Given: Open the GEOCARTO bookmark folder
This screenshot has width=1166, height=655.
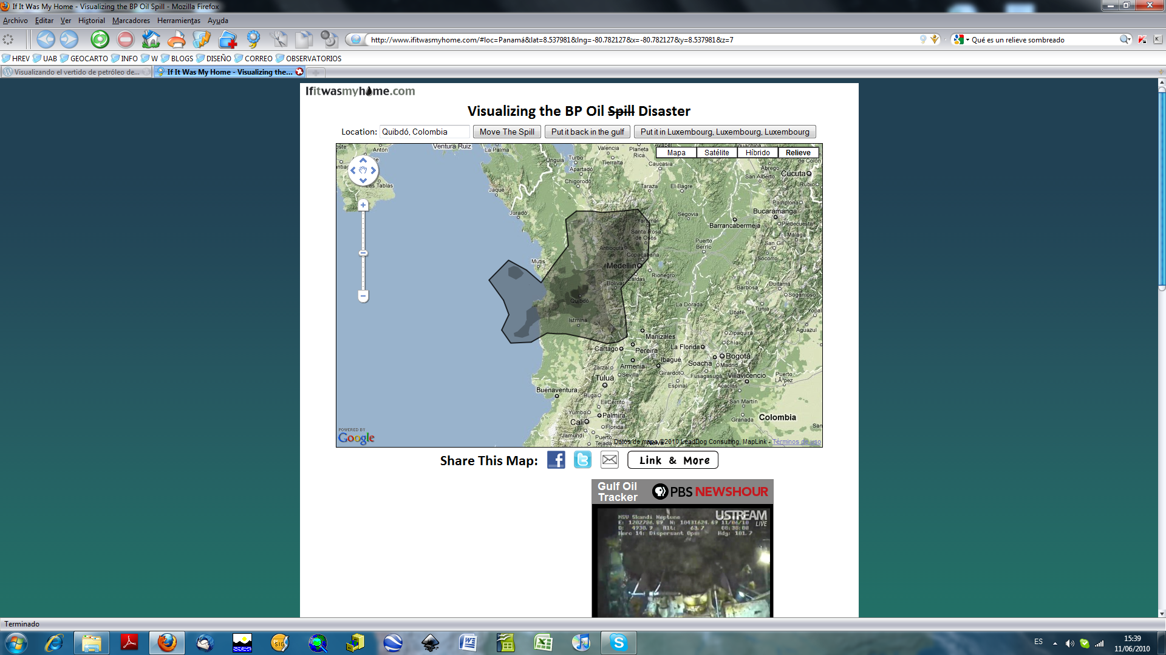Looking at the screenshot, I should [84, 58].
